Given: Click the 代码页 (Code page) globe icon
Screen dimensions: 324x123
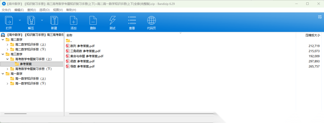Looking at the screenshot, I should click(x=151, y=21).
